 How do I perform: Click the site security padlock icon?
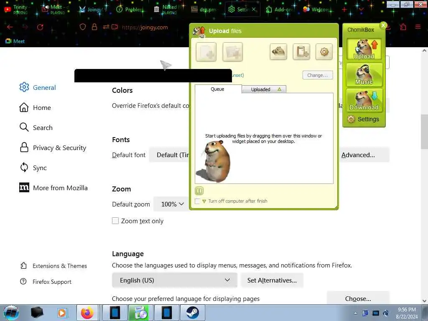tap(94, 27)
